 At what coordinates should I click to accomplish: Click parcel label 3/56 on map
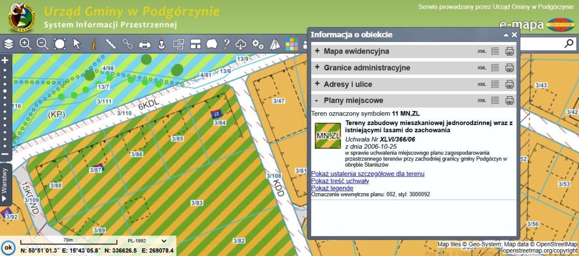pyautogui.click(x=533, y=224)
